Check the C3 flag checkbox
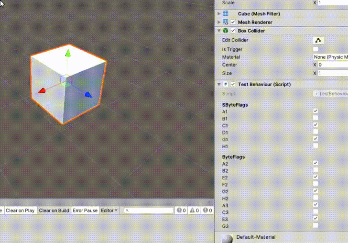Screen dimensions: 348x243 pos(315,211)
